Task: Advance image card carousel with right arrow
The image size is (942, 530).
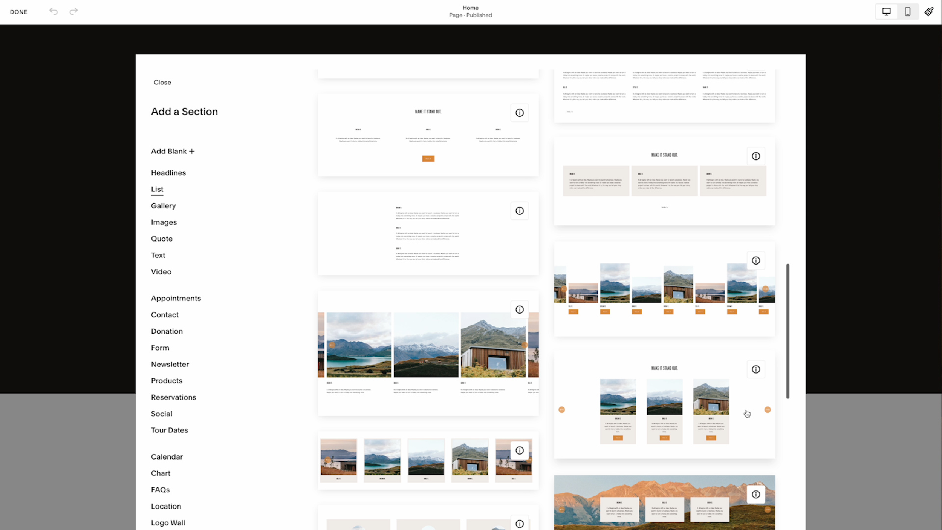Action: [768, 410]
